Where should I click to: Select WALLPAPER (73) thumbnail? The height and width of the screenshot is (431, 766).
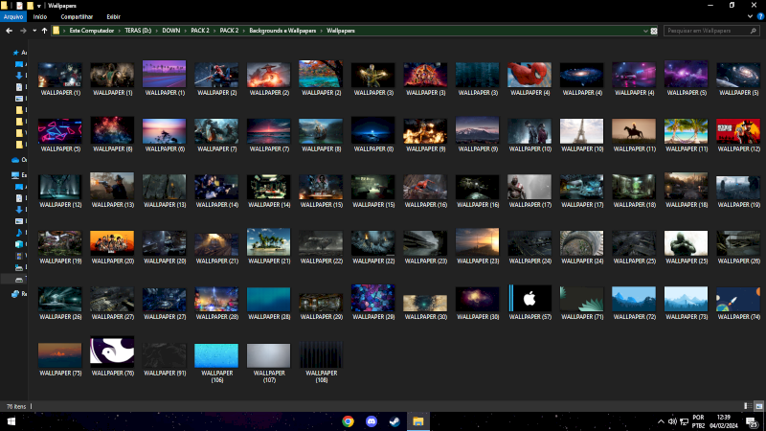click(687, 299)
